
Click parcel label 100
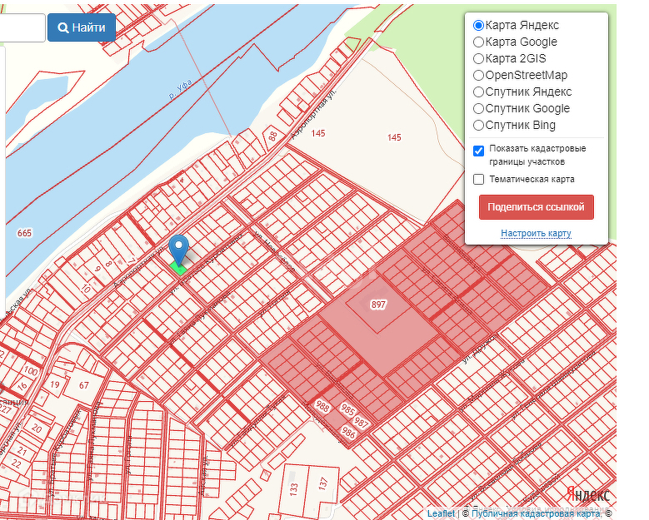pyautogui.click(x=31, y=370)
